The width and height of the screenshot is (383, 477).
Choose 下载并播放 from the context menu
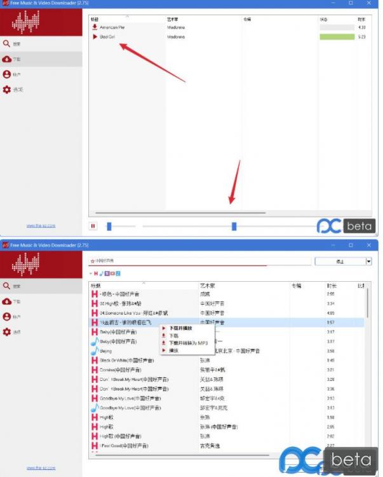pyautogui.click(x=180, y=328)
